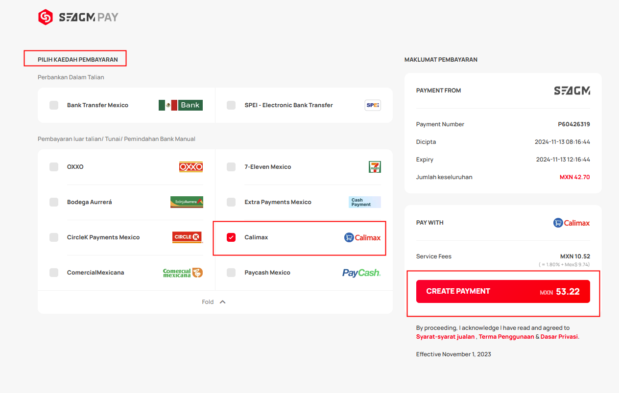Viewport: 619px width, 393px height.
Task: Select SPEI Electronic Bank Transfer checkbox
Action: [231, 105]
